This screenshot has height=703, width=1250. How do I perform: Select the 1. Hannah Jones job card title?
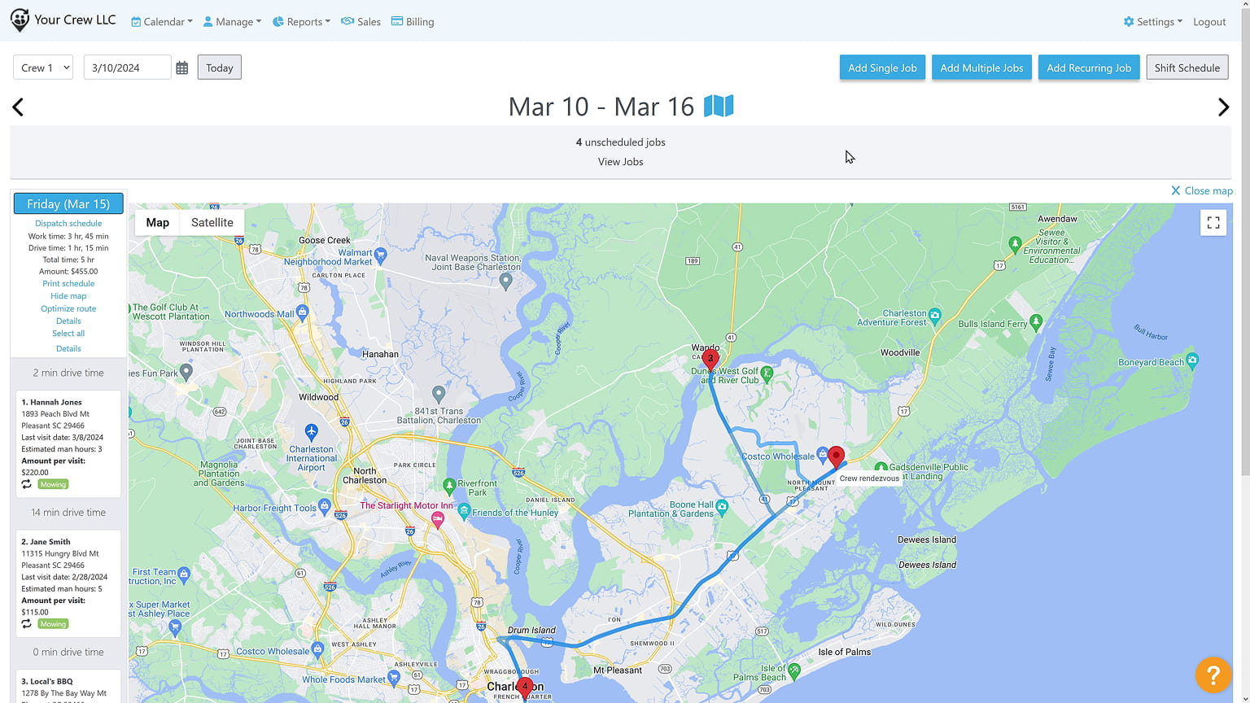pyautogui.click(x=51, y=402)
